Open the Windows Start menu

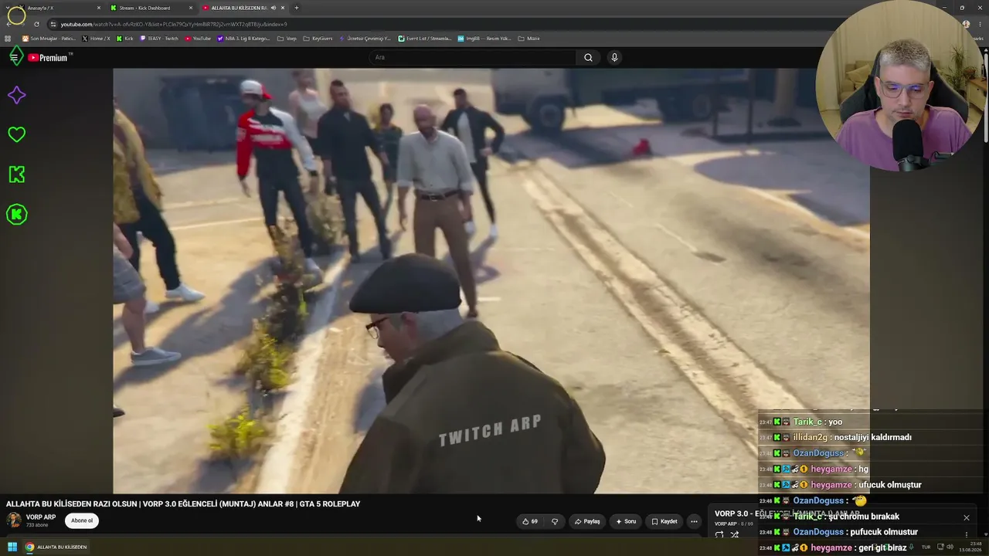click(x=12, y=547)
